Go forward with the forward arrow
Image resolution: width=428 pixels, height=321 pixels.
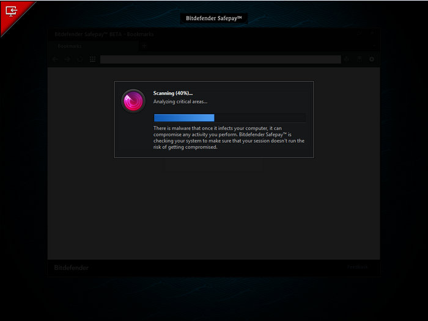[x=67, y=59]
